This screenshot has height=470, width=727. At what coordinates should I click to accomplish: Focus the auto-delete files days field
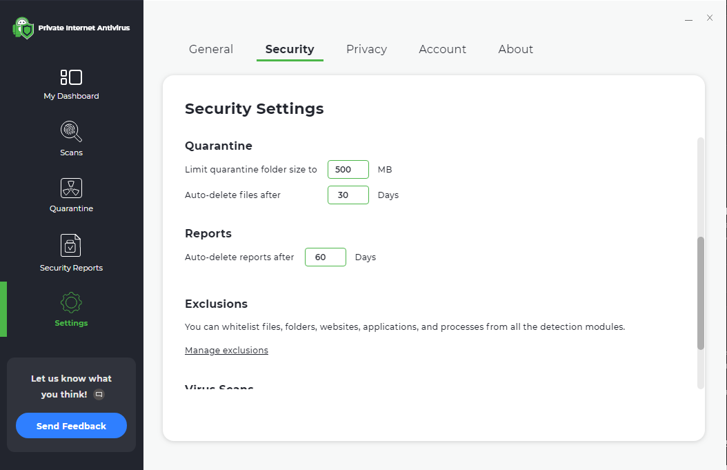[348, 195]
